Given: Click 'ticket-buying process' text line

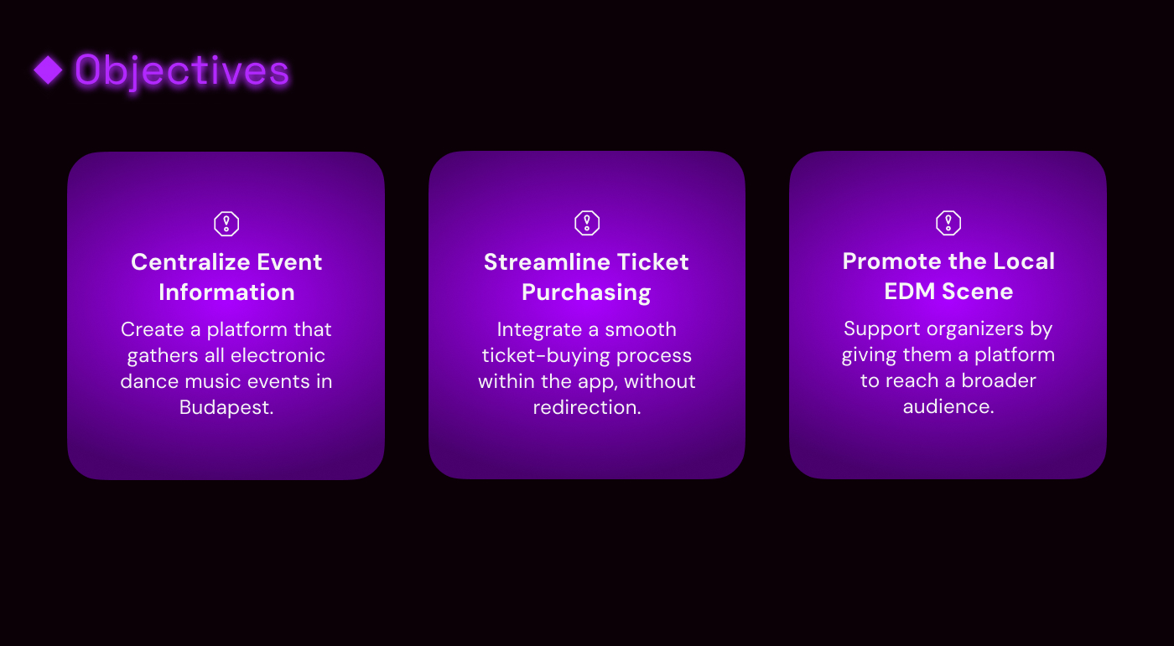Looking at the screenshot, I should point(587,355).
